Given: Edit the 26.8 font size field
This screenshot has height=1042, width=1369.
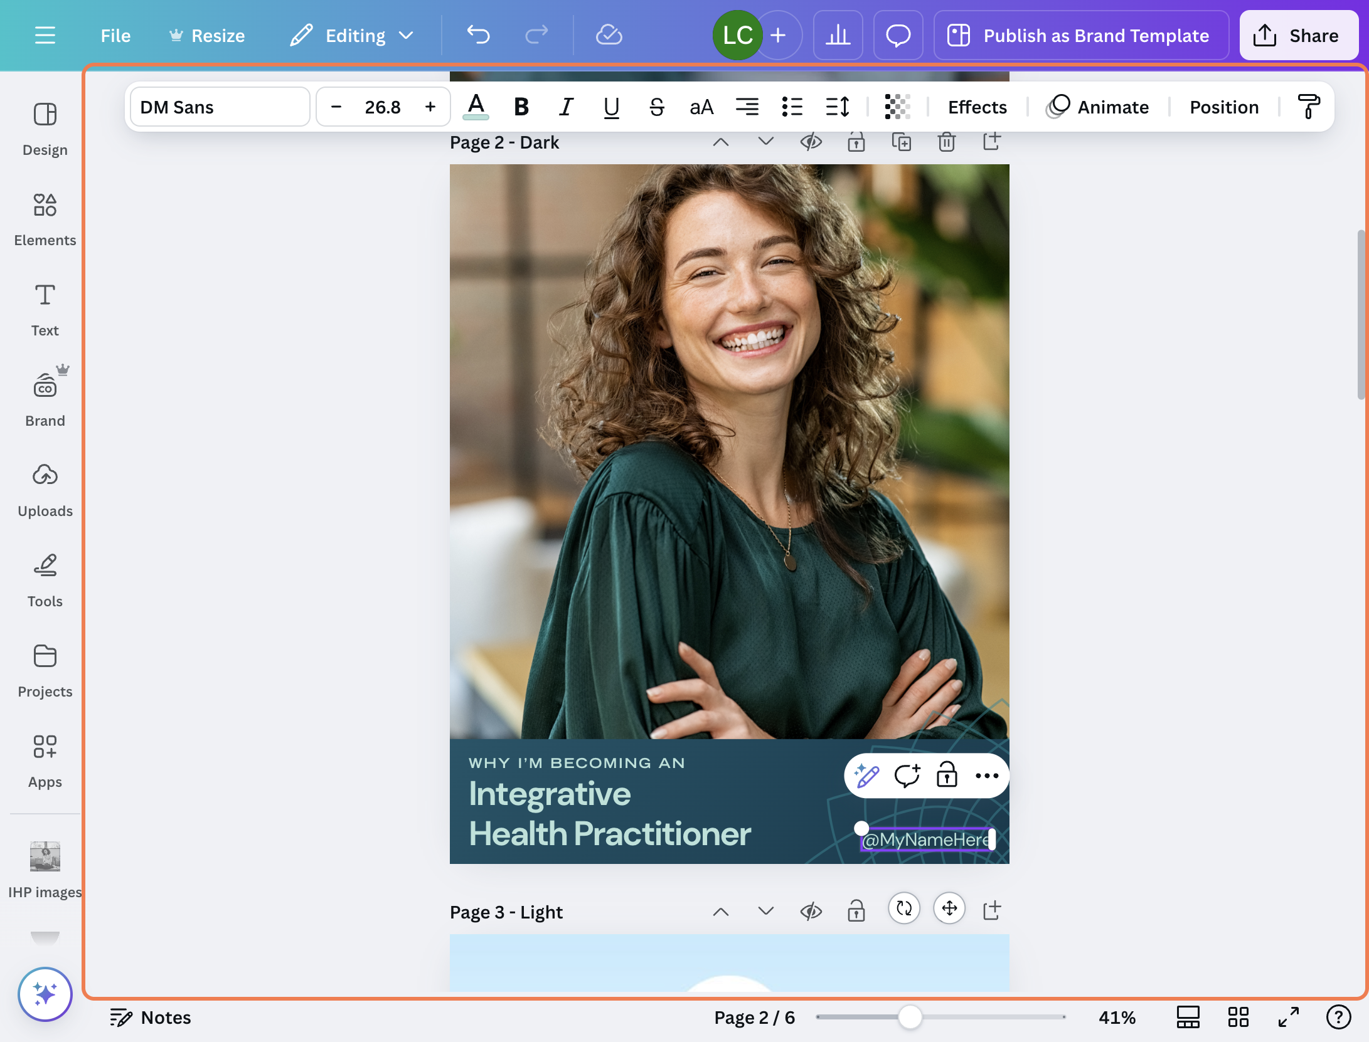Looking at the screenshot, I should point(383,107).
